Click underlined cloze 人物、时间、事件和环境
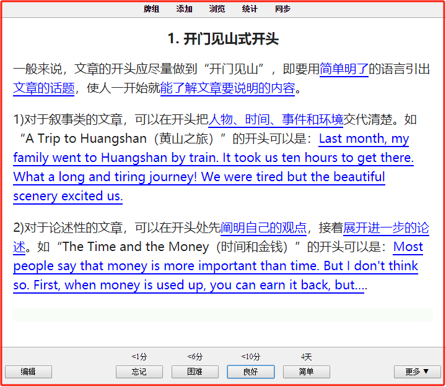 tap(276, 119)
